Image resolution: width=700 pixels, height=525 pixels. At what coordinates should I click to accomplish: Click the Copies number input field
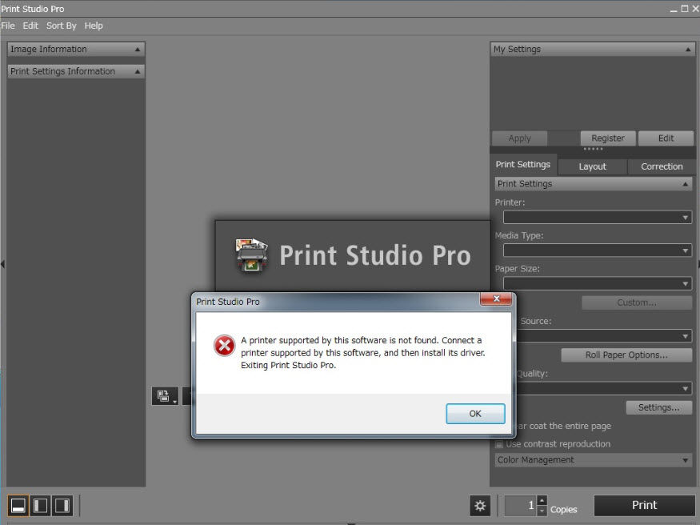[520, 506]
